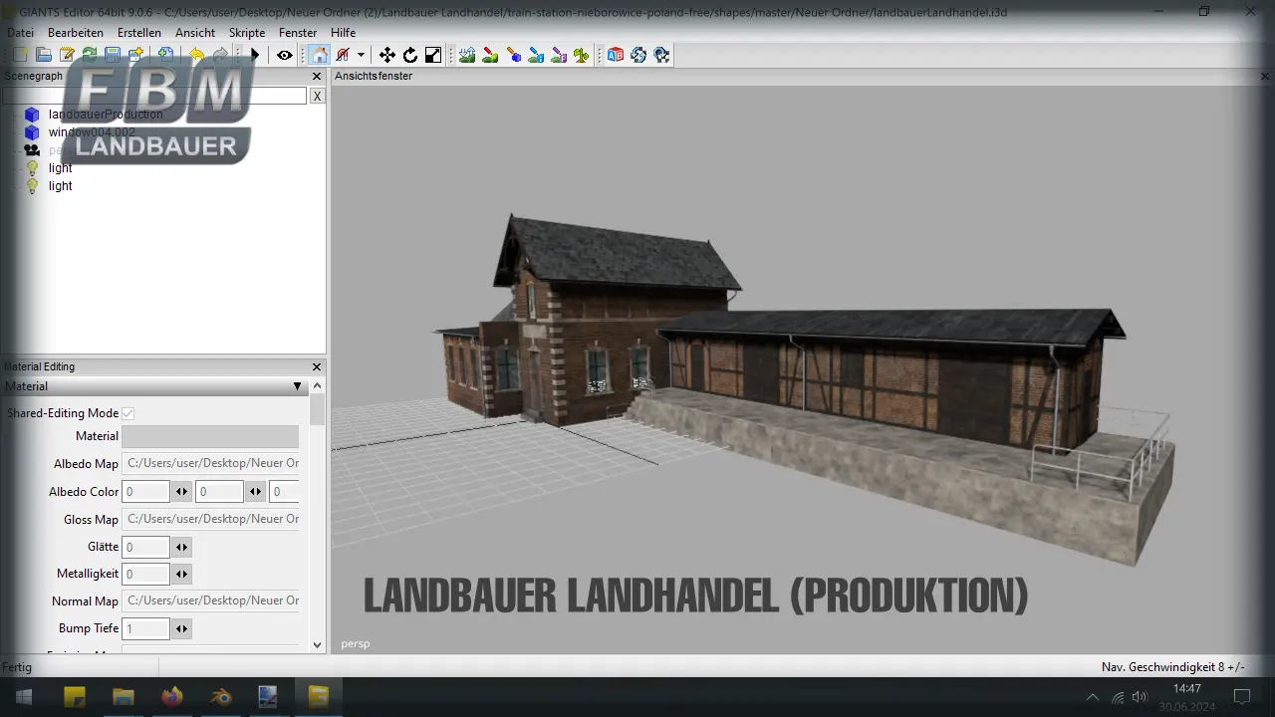
Task: Select the second light node in Scenegraph
Action: coord(61,186)
